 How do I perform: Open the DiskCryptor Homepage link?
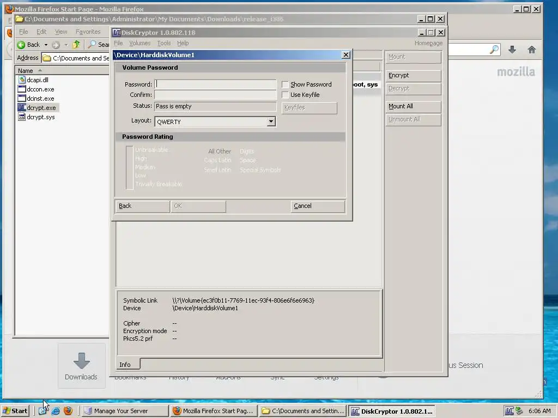[x=428, y=43]
